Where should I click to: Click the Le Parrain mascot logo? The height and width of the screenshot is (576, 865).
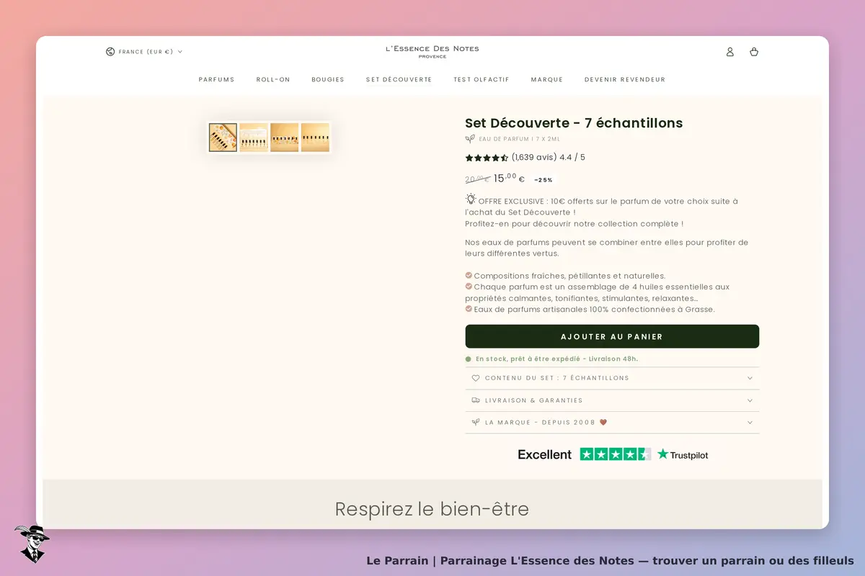pyautogui.click(x=31, y=544)
